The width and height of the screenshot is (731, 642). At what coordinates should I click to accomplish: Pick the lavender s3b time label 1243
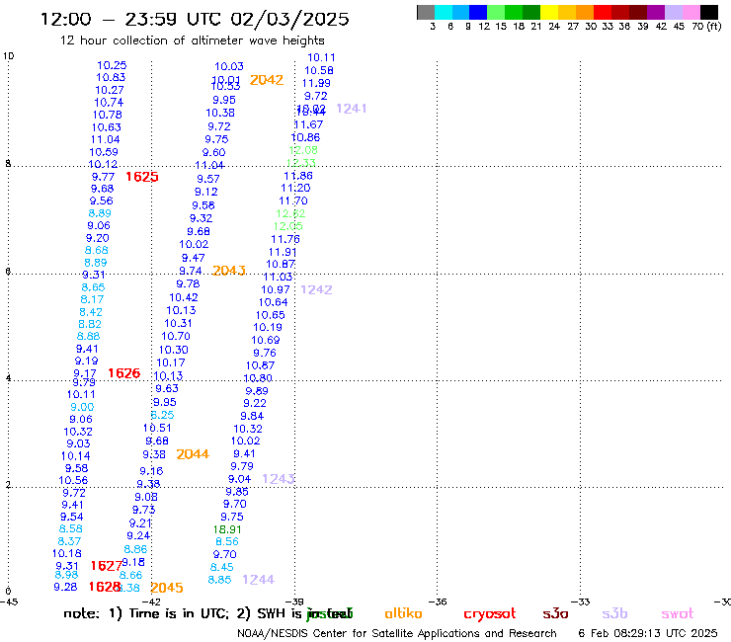coord(279,479)
